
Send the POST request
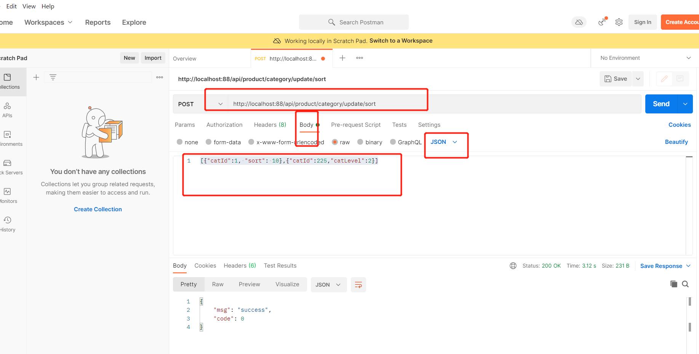tap(661, 104)
